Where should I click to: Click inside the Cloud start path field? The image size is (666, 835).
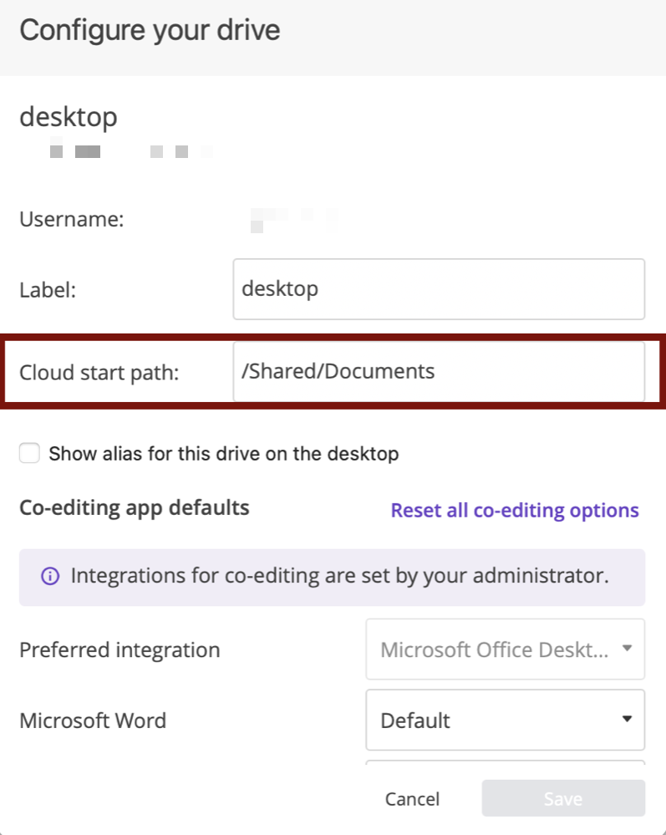click(439, 371)
